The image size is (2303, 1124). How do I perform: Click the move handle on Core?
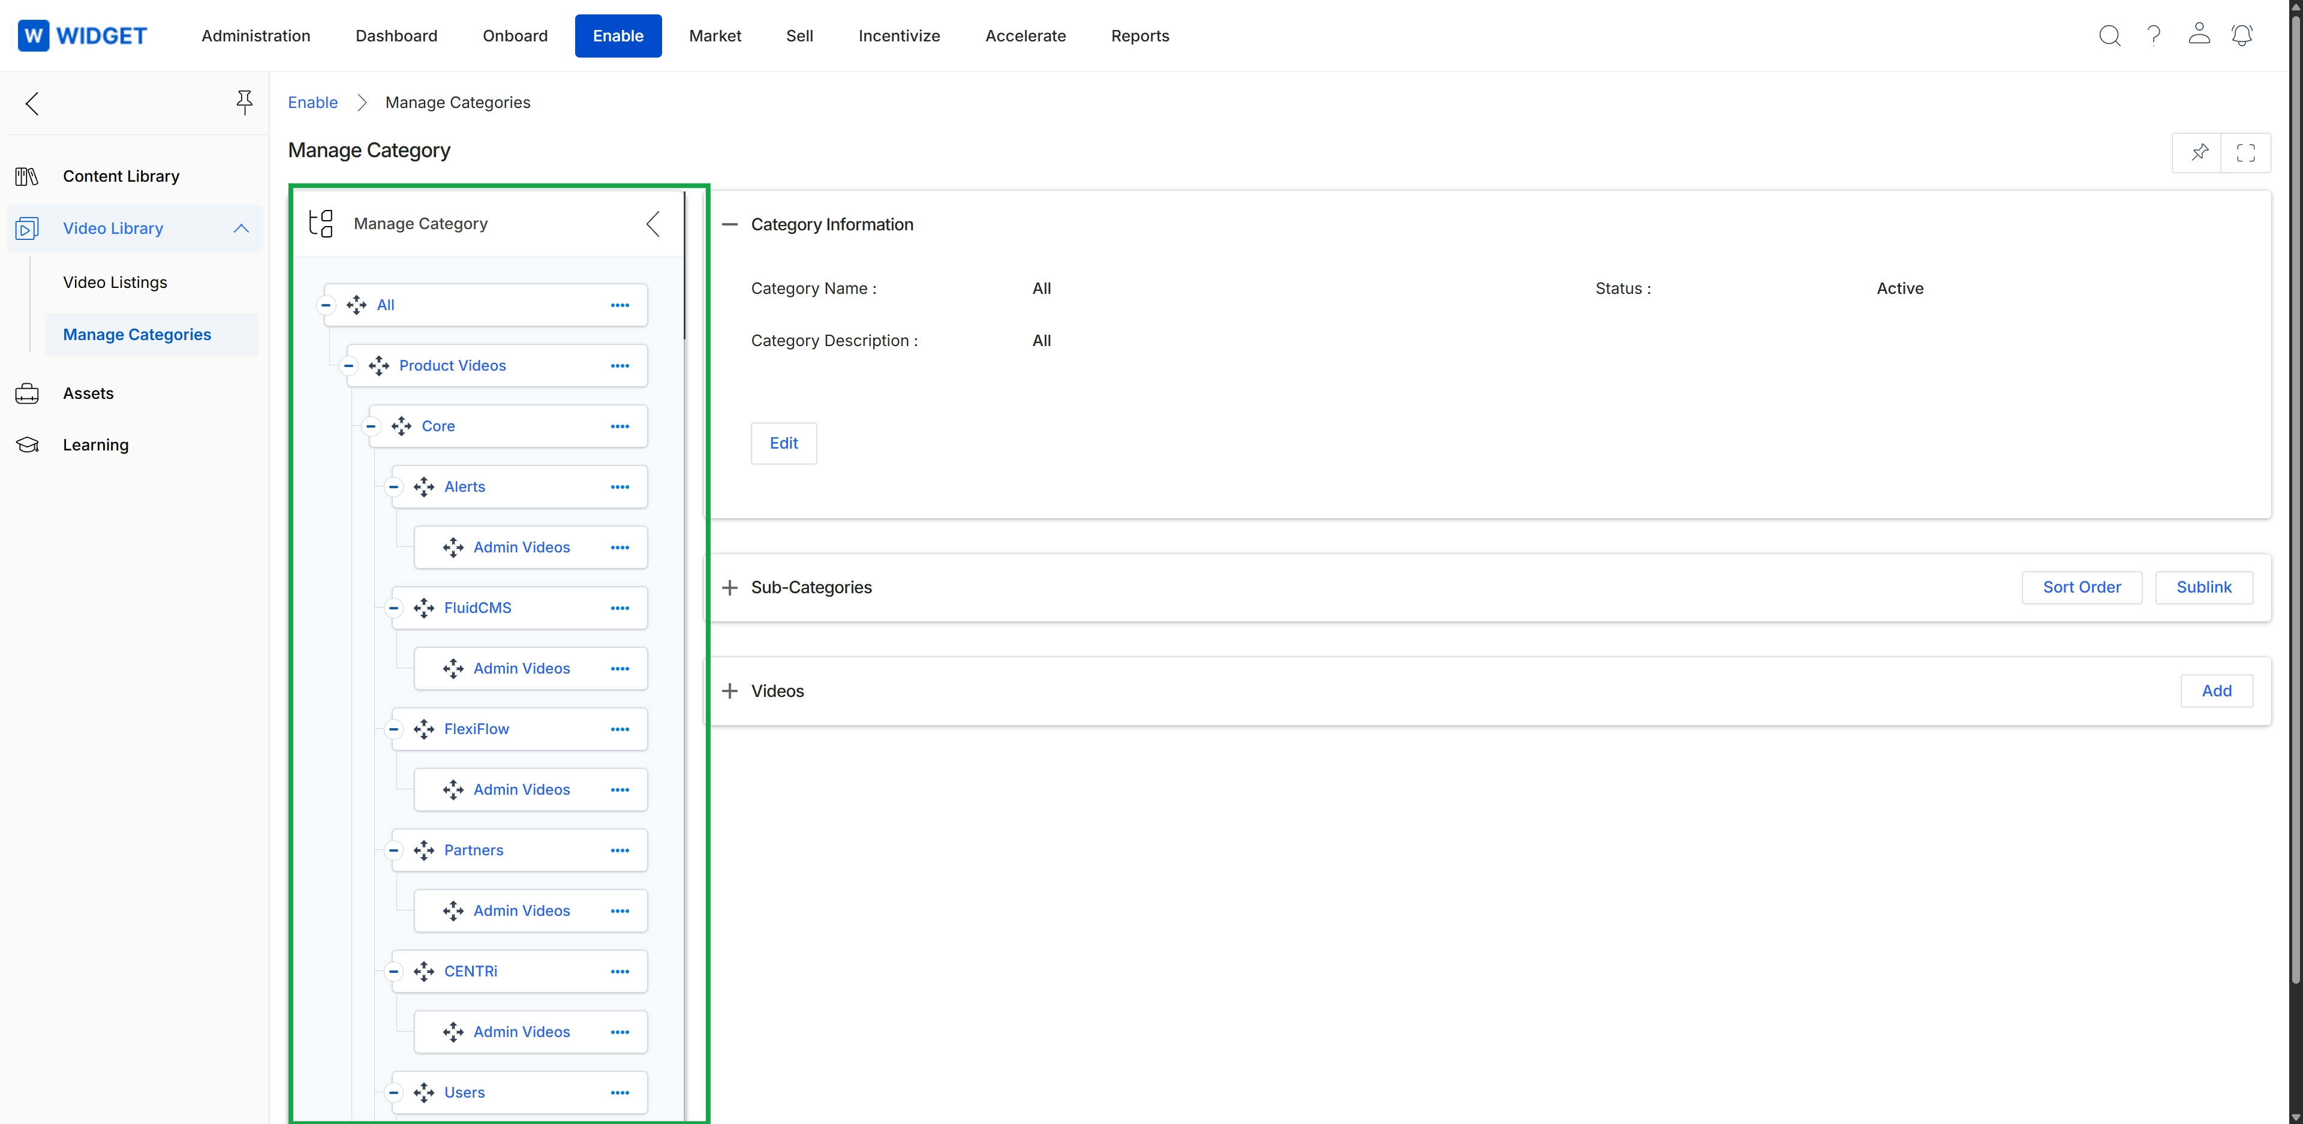tap(401, 426)
